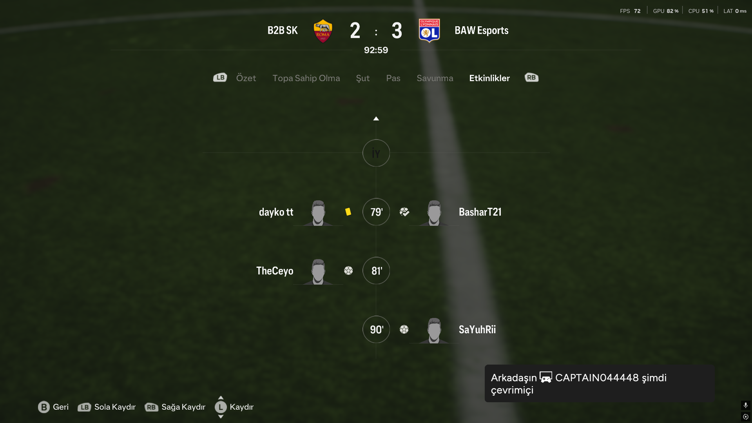Click the microphone icon in bottom corner

745,405
